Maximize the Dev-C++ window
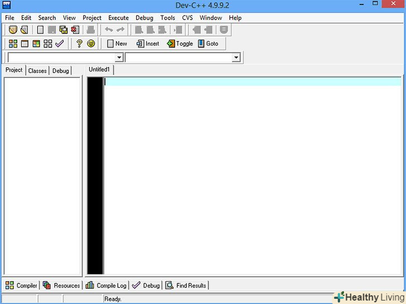Image resolution: width=406 pixels, height=304 pixels. click(375, 3)
